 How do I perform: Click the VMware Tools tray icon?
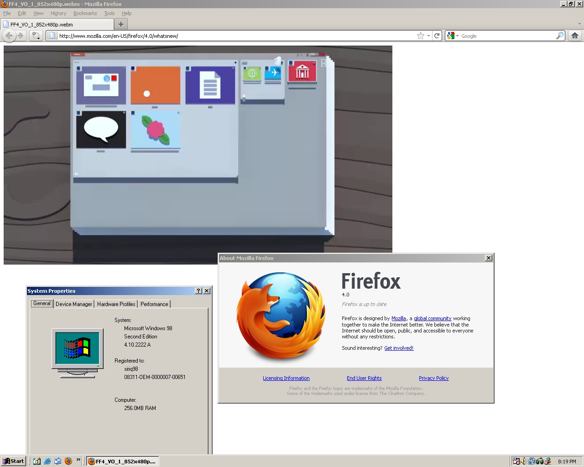pos(532,461)
